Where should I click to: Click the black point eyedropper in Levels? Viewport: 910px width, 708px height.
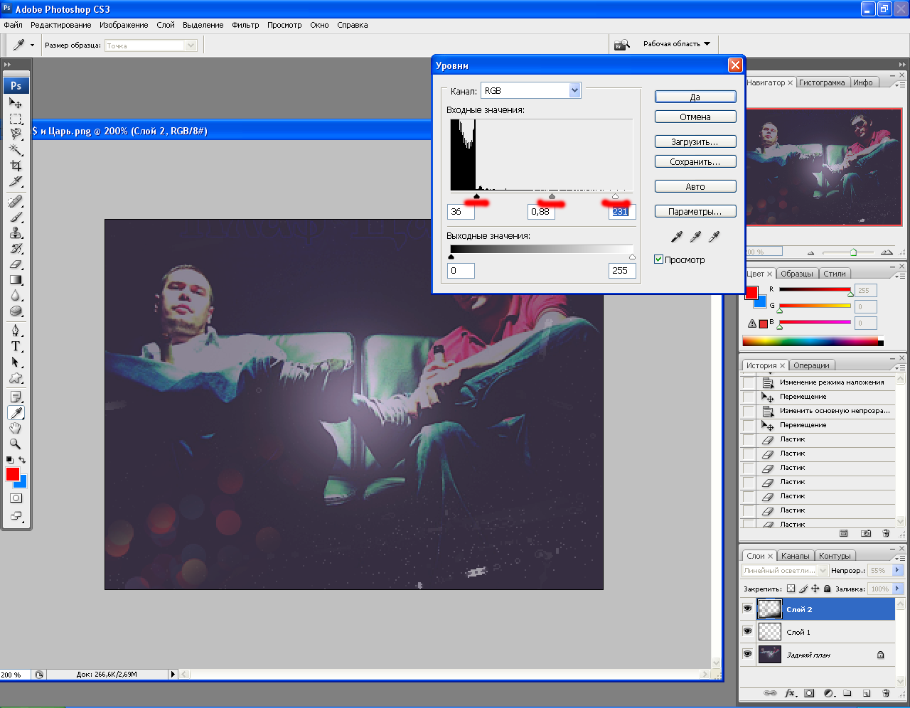677,236
